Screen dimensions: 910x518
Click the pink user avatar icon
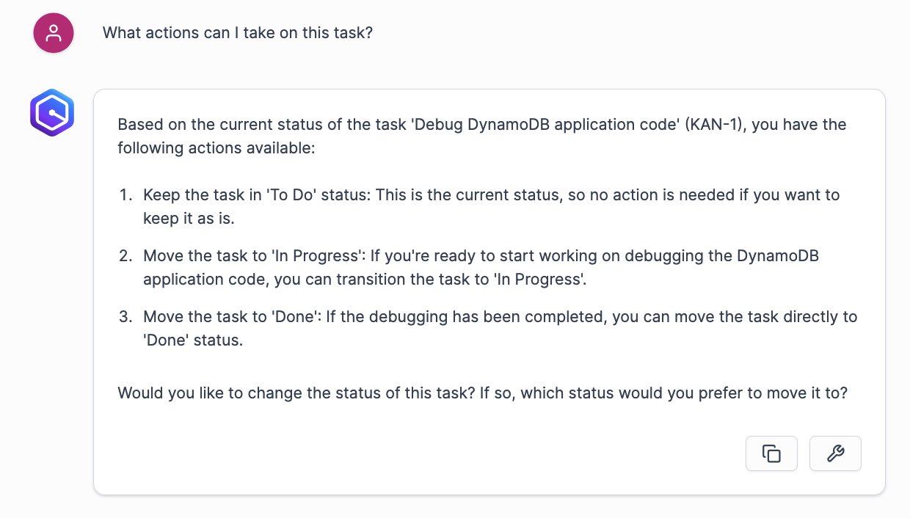[x=54, y=33]
